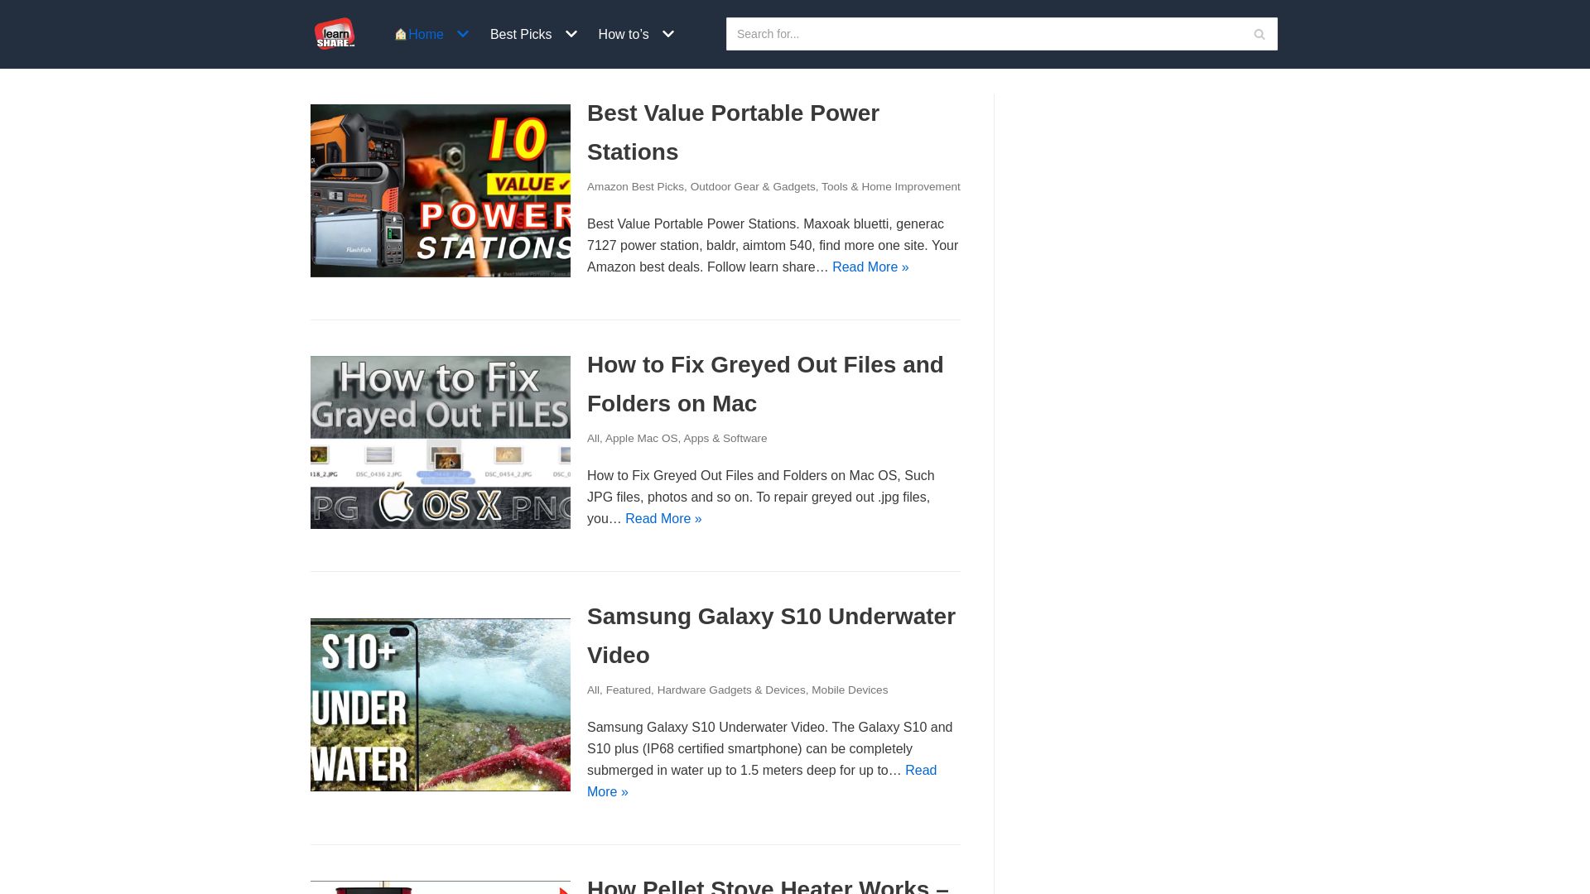Read More on the Power Stations post

(x=870, y=267)
